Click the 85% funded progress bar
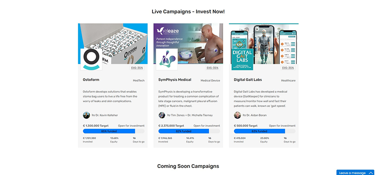 [114, 131]
